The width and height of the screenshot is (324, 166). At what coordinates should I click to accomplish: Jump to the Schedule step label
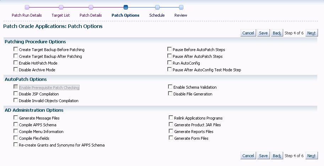click(x=157, y=15)
